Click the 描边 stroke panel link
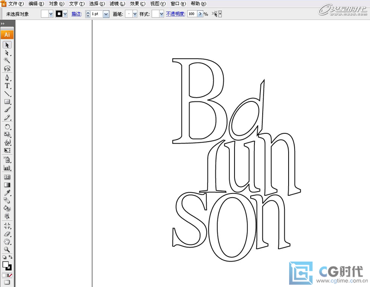 [x=76, y=14]
